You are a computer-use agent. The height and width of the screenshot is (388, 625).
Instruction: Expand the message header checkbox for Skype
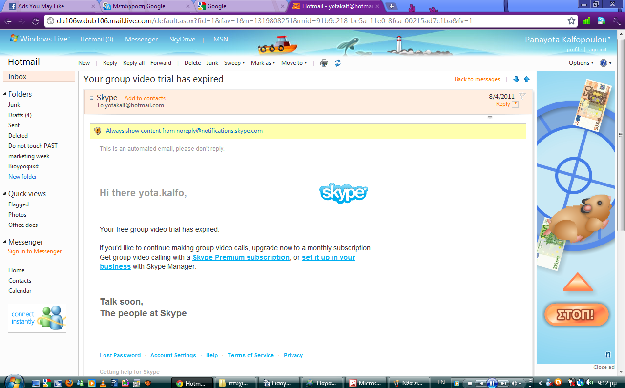point(91,98)
